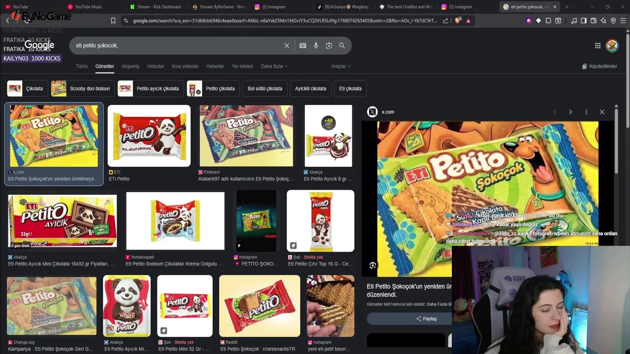Open the Petito Ayıcık 32g box thumbnail
The image size is (630, 354).
pos(63,221)
